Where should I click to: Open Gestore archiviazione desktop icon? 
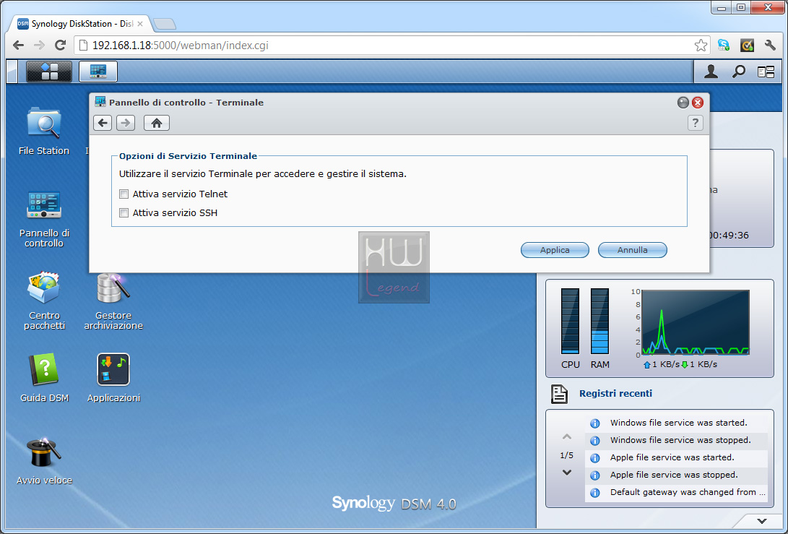coord(113,302)
